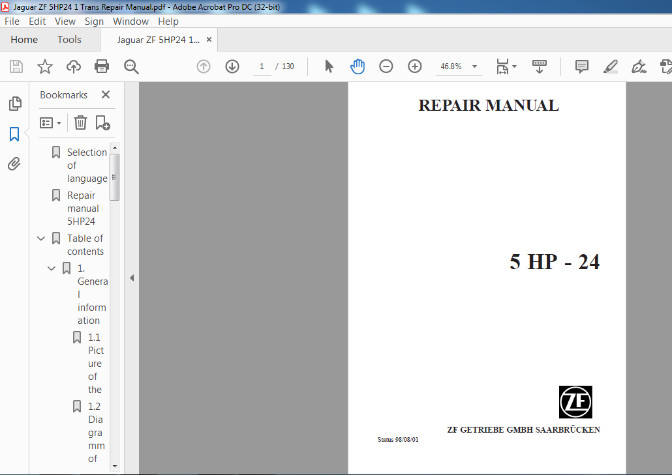Add a new bookmark
This screenshot has height=475, width=672.
103,122
